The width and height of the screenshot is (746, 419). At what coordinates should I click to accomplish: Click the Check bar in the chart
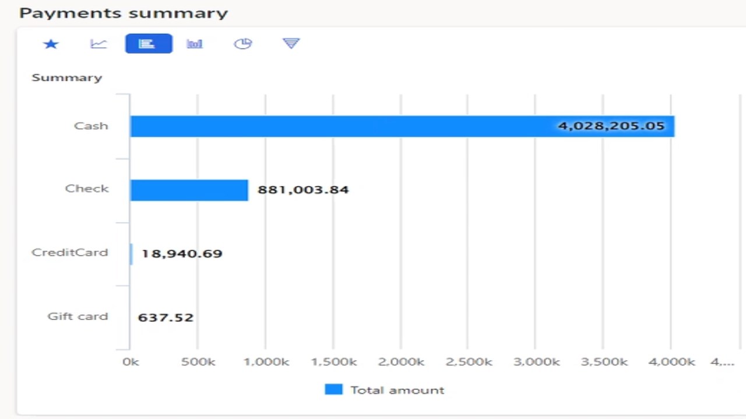click(x=189, y=190)
